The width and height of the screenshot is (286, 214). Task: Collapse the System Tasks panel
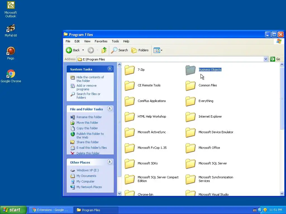[x=110, y=69]
